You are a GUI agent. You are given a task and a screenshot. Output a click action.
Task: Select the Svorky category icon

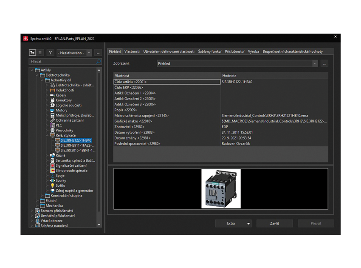click(53, 181)
